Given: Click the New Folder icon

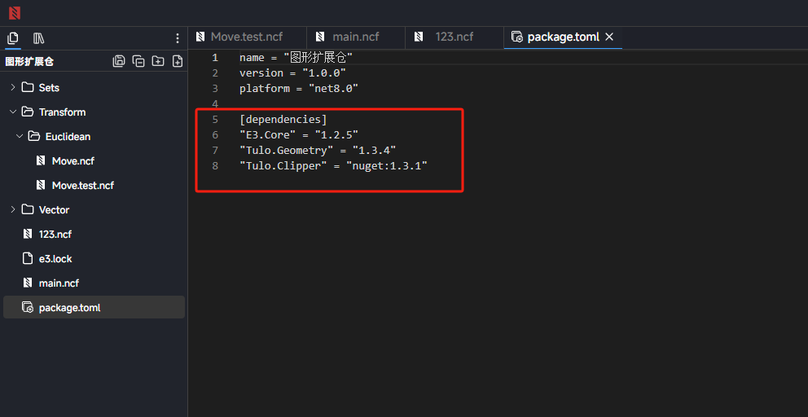Looking at the screenshot, I should tap(158, 61).
